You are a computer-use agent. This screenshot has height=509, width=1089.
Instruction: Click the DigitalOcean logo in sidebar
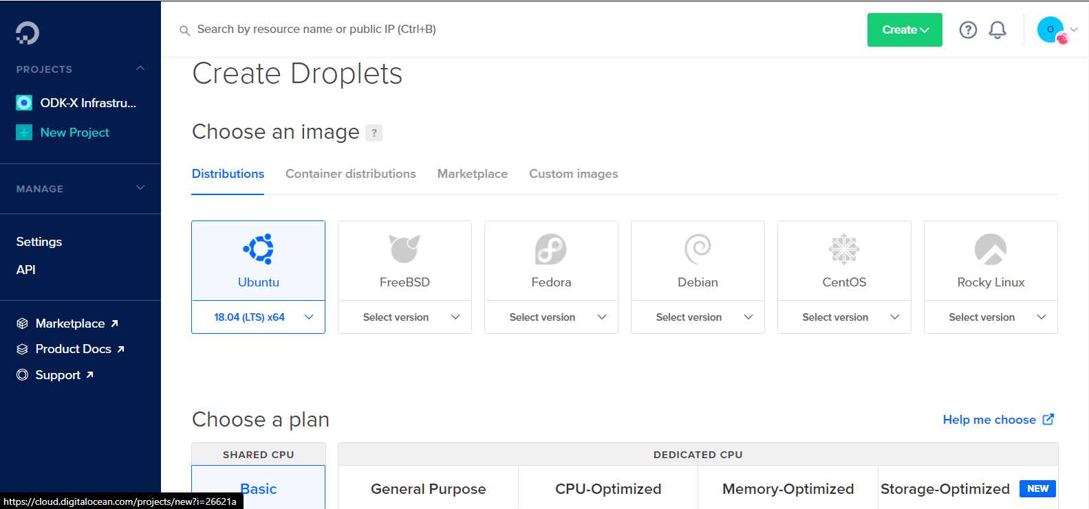coord(28,33)
